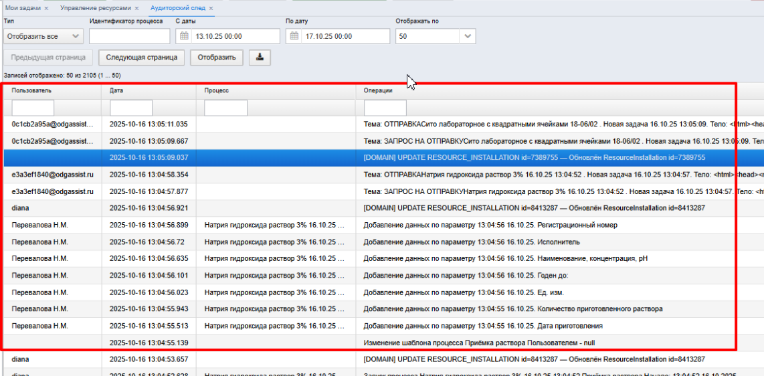This screenshot has height=376, width=764.
Task: Click the download export icon button
Action: (260, 57)
